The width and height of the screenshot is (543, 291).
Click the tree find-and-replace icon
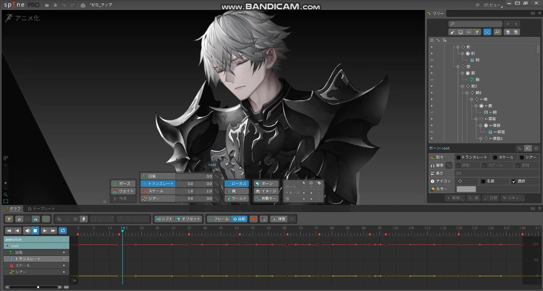pos(497,32)
